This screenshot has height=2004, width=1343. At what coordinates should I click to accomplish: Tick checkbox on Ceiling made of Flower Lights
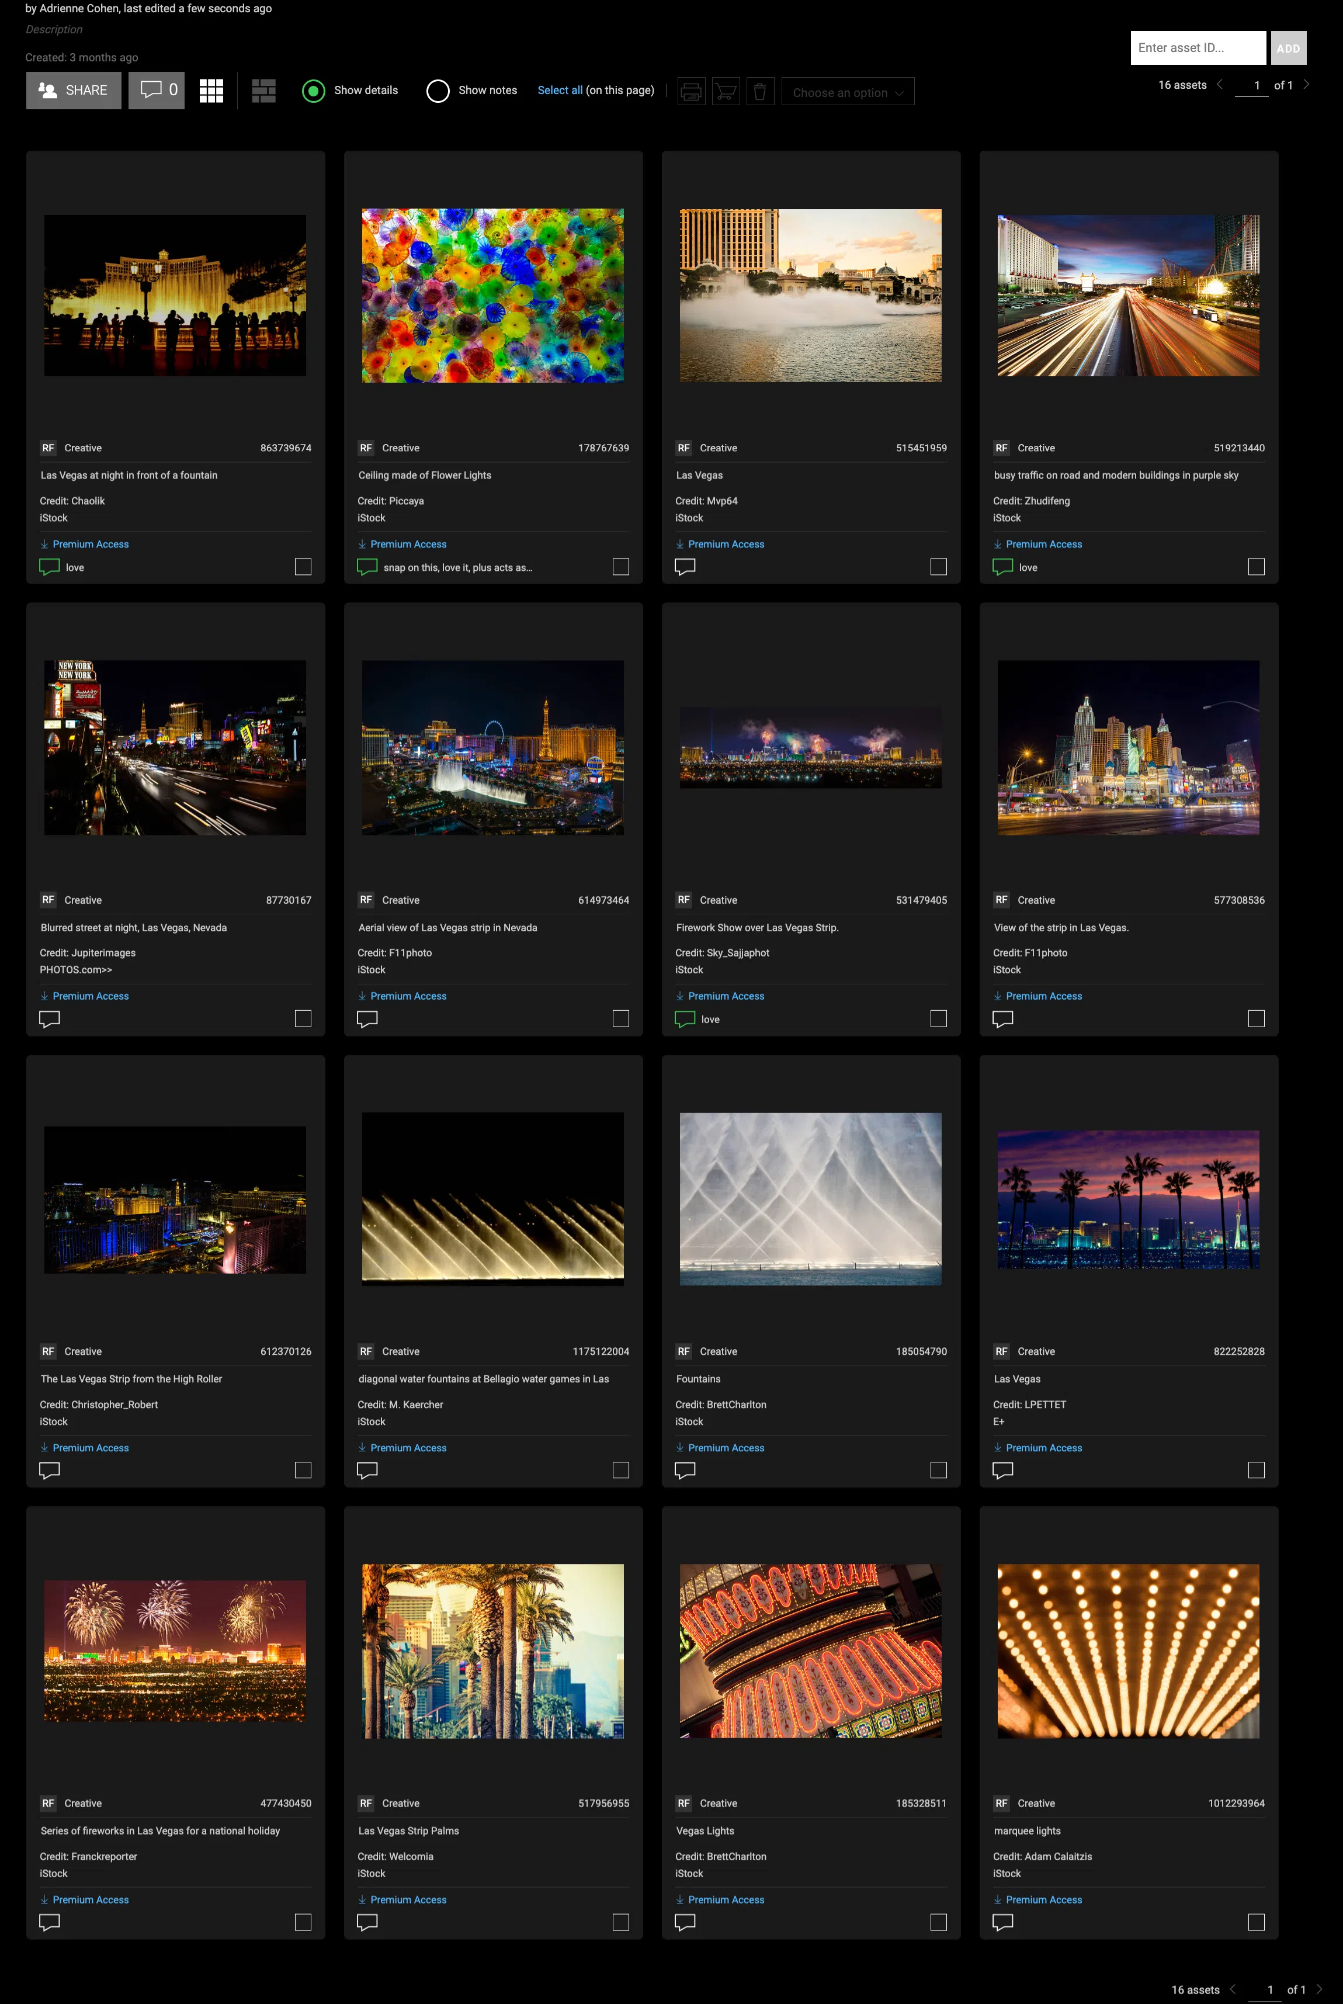[621, 567]
